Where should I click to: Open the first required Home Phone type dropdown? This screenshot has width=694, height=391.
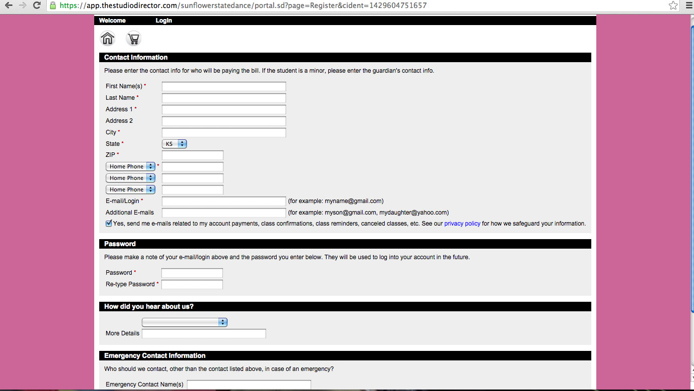click(x=130, y=166)
